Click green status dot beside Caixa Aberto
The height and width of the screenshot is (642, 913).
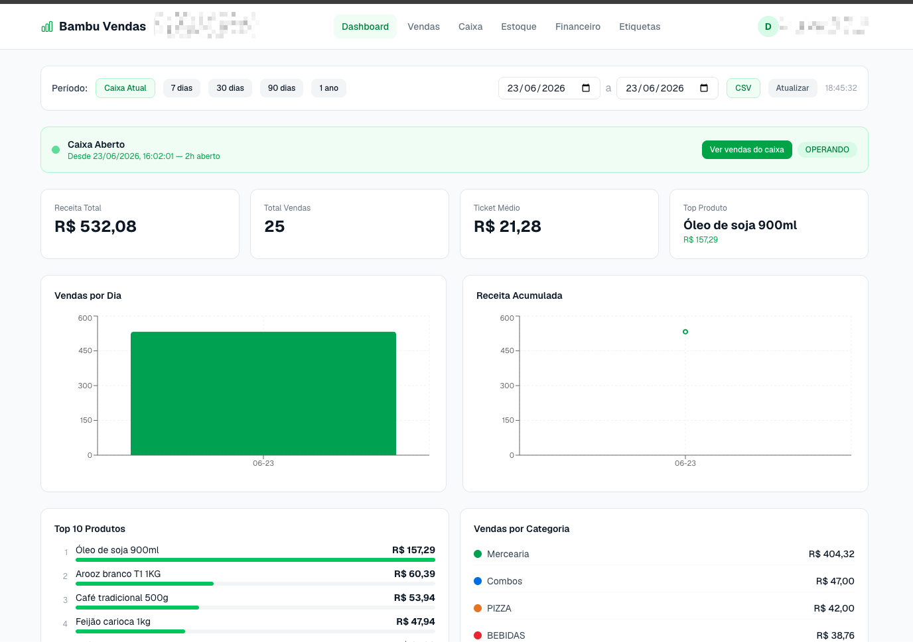[x=56, y=150]
